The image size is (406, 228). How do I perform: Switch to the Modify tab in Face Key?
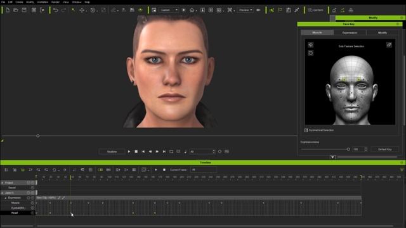point(383,32)
